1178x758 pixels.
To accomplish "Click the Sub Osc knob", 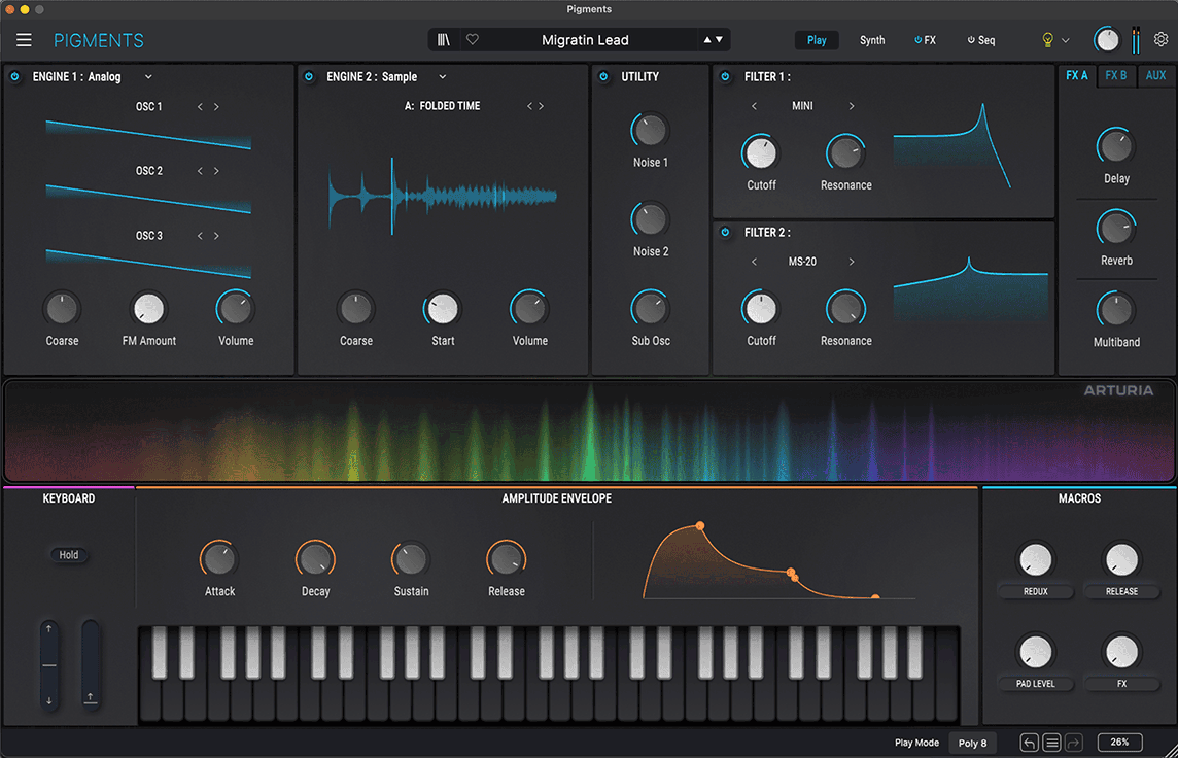I will pyautogui.click(x=650, y=309).
